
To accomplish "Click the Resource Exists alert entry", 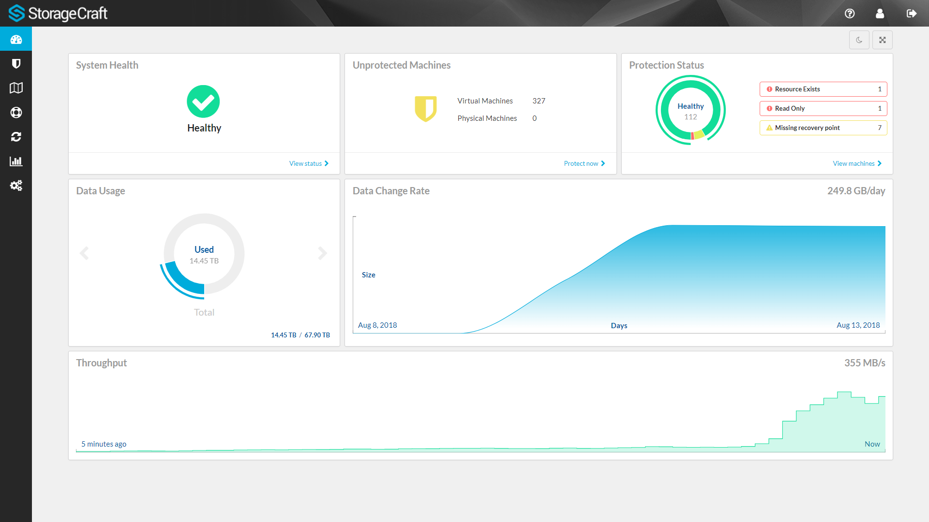I will pos(823,89).
